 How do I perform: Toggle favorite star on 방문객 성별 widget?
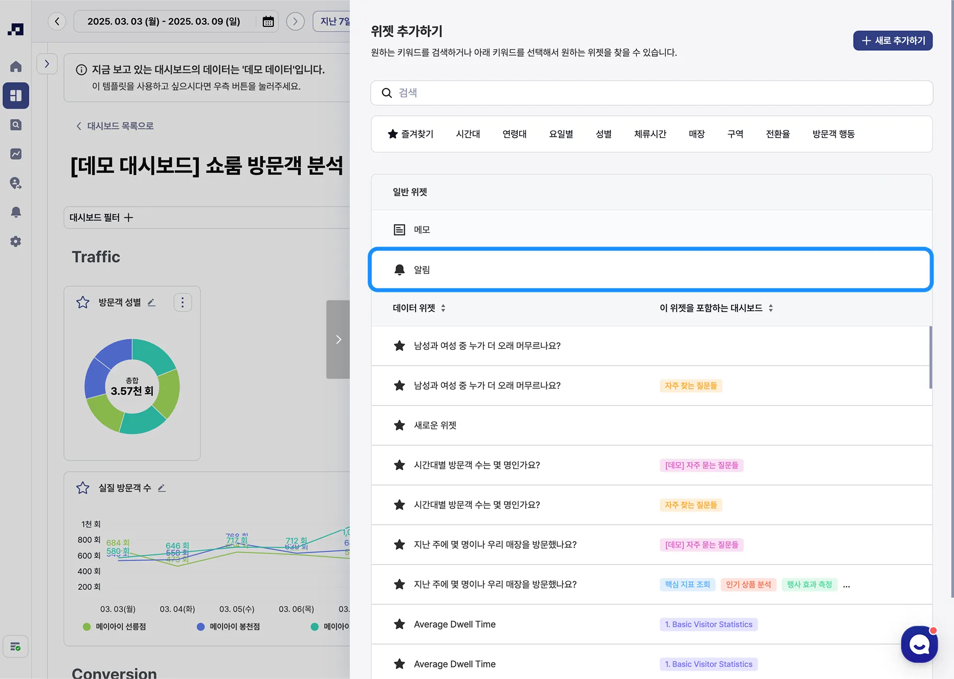(x=82, y=302)
